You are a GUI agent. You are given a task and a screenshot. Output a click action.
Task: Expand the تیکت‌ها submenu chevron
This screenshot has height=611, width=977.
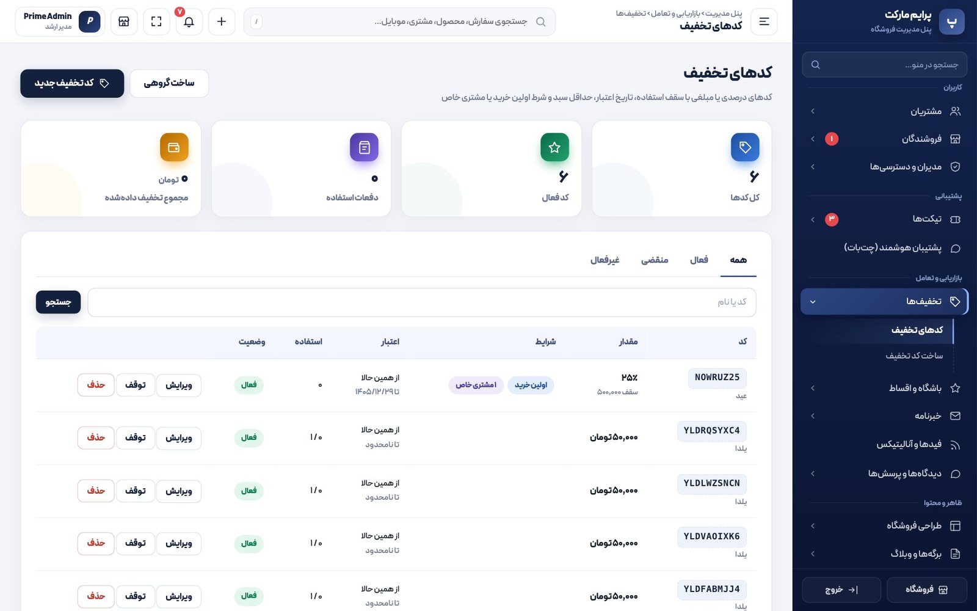click(813, 219)
